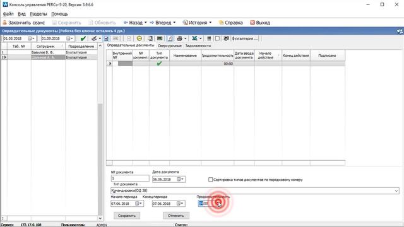The width and height of the screenshot is (404, 227).
Task: Click the stamp/sign document toolbar icon
Action: [x=94, y=38]
